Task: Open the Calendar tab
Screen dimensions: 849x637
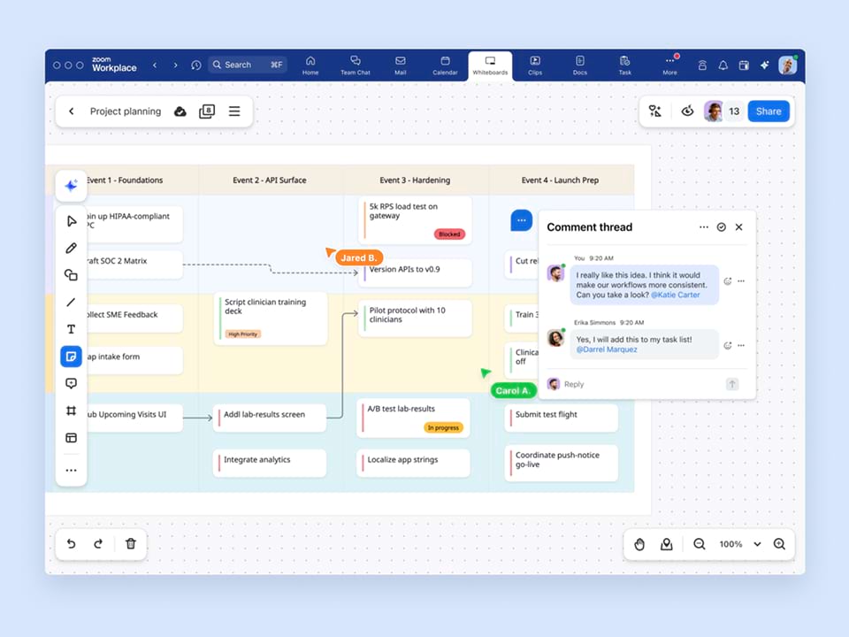Action: click(x=445, y=65)
